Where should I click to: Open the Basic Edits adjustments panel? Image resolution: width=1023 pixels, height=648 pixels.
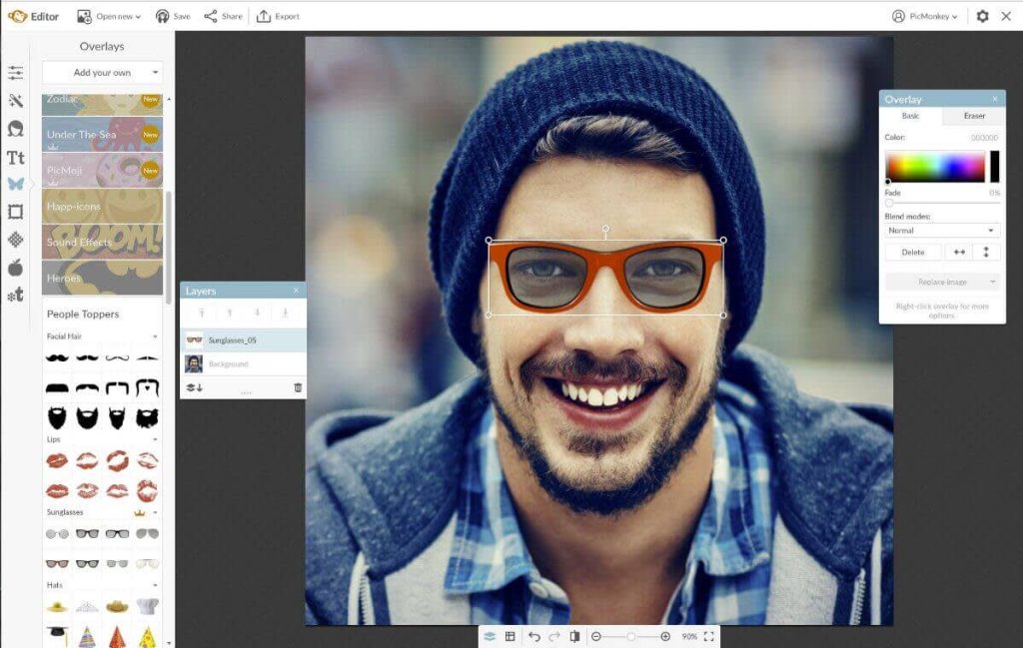coord(15,72)
